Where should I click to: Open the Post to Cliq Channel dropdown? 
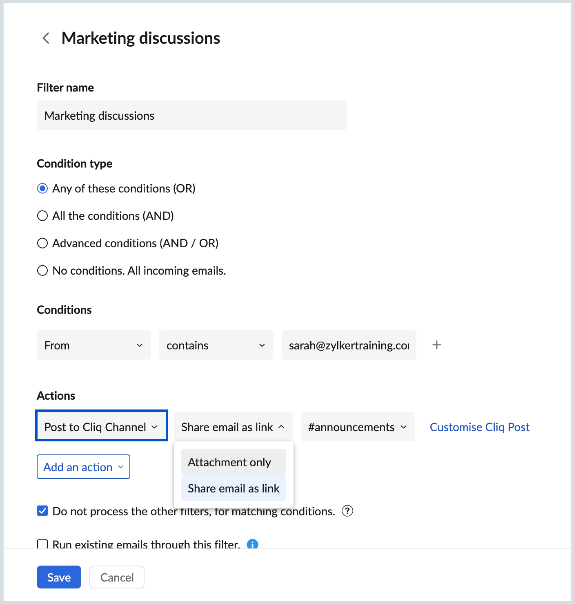[x=101, y=427]
